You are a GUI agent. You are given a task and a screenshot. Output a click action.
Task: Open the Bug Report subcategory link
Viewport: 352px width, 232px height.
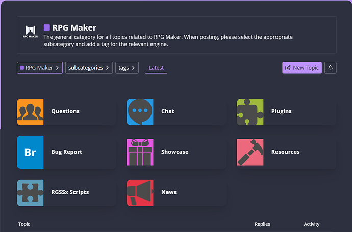(67, 152)
